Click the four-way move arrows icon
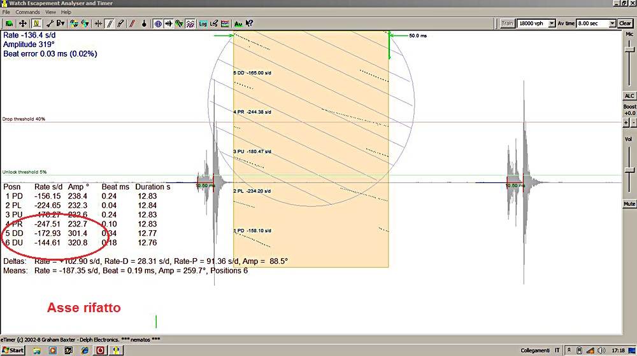The width and height of the screenshot is (637, 356). (23, 24)
